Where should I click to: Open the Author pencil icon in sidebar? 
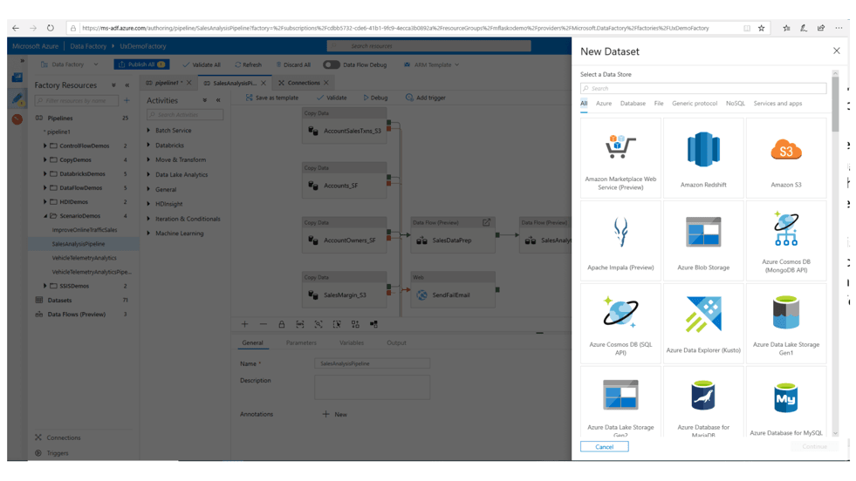pyautogui.click(x=17, y=98)
